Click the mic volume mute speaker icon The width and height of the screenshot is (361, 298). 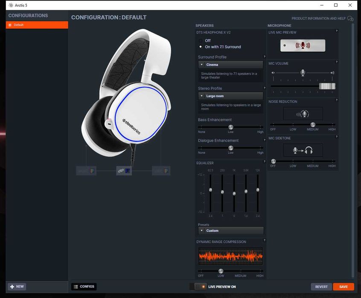(273, 73)
